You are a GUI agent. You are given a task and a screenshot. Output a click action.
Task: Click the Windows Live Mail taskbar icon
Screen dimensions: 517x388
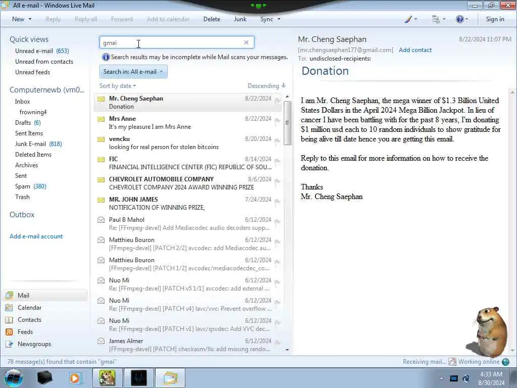click(x=170, y=378)
